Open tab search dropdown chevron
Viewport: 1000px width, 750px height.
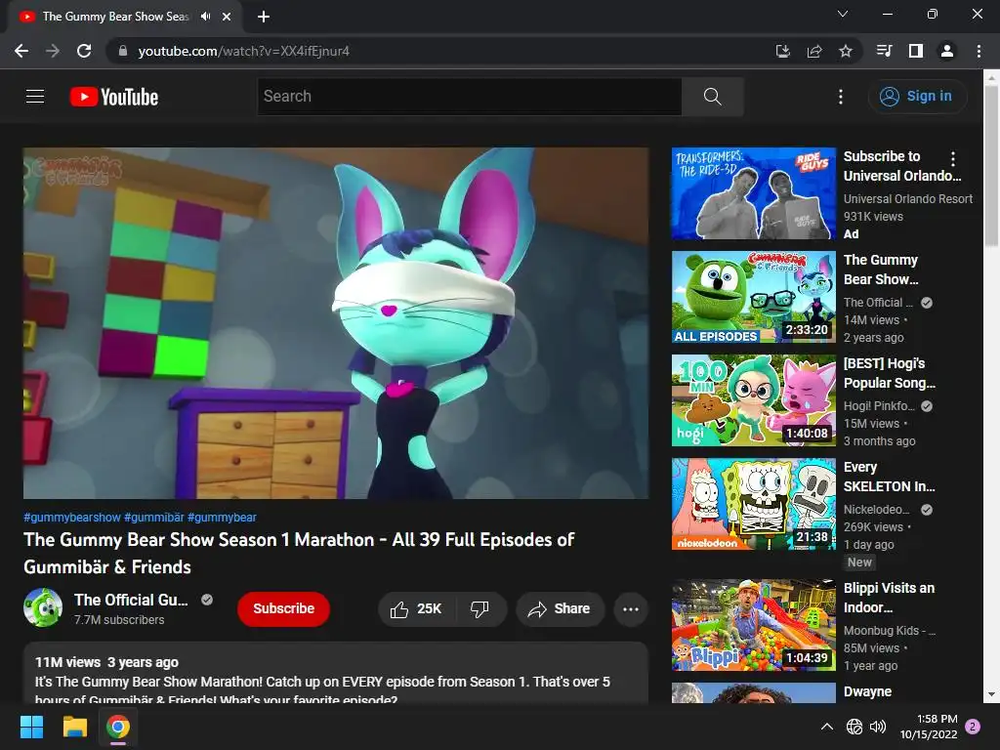point(843,14)
